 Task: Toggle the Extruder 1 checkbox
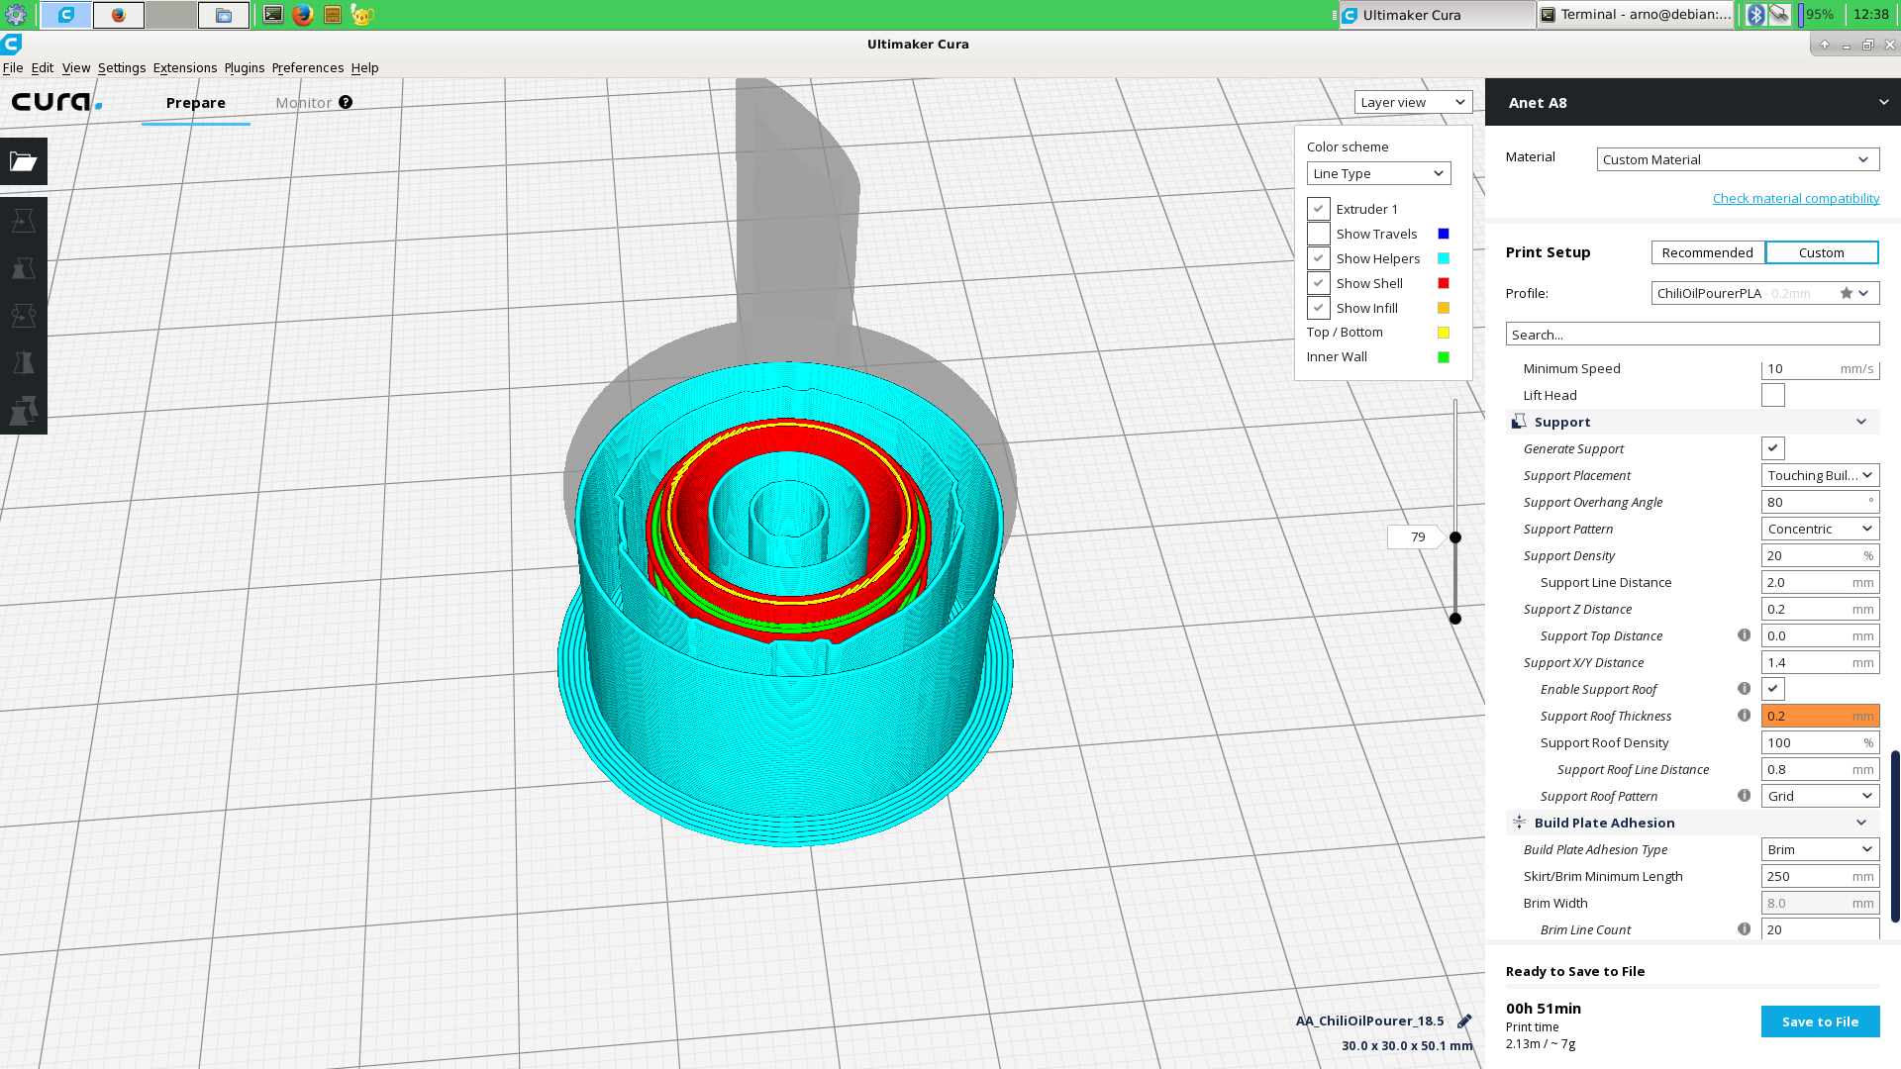click(x=1318, y=209)
